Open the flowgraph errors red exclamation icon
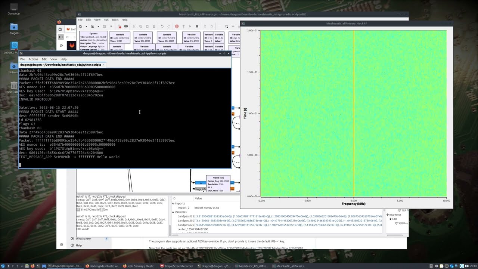This screenshot has width=478, height=269. 177,27
